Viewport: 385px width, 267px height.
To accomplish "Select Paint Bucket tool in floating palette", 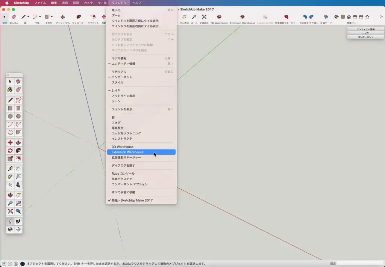I will click(x=10, y=90).
